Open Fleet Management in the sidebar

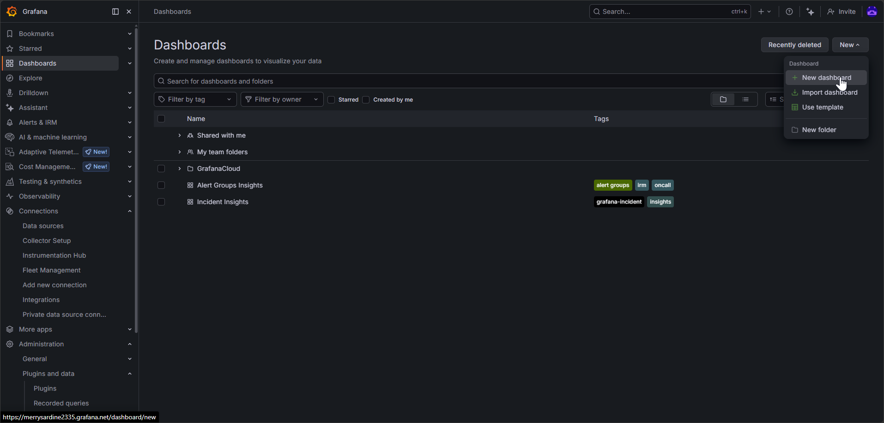52,270
